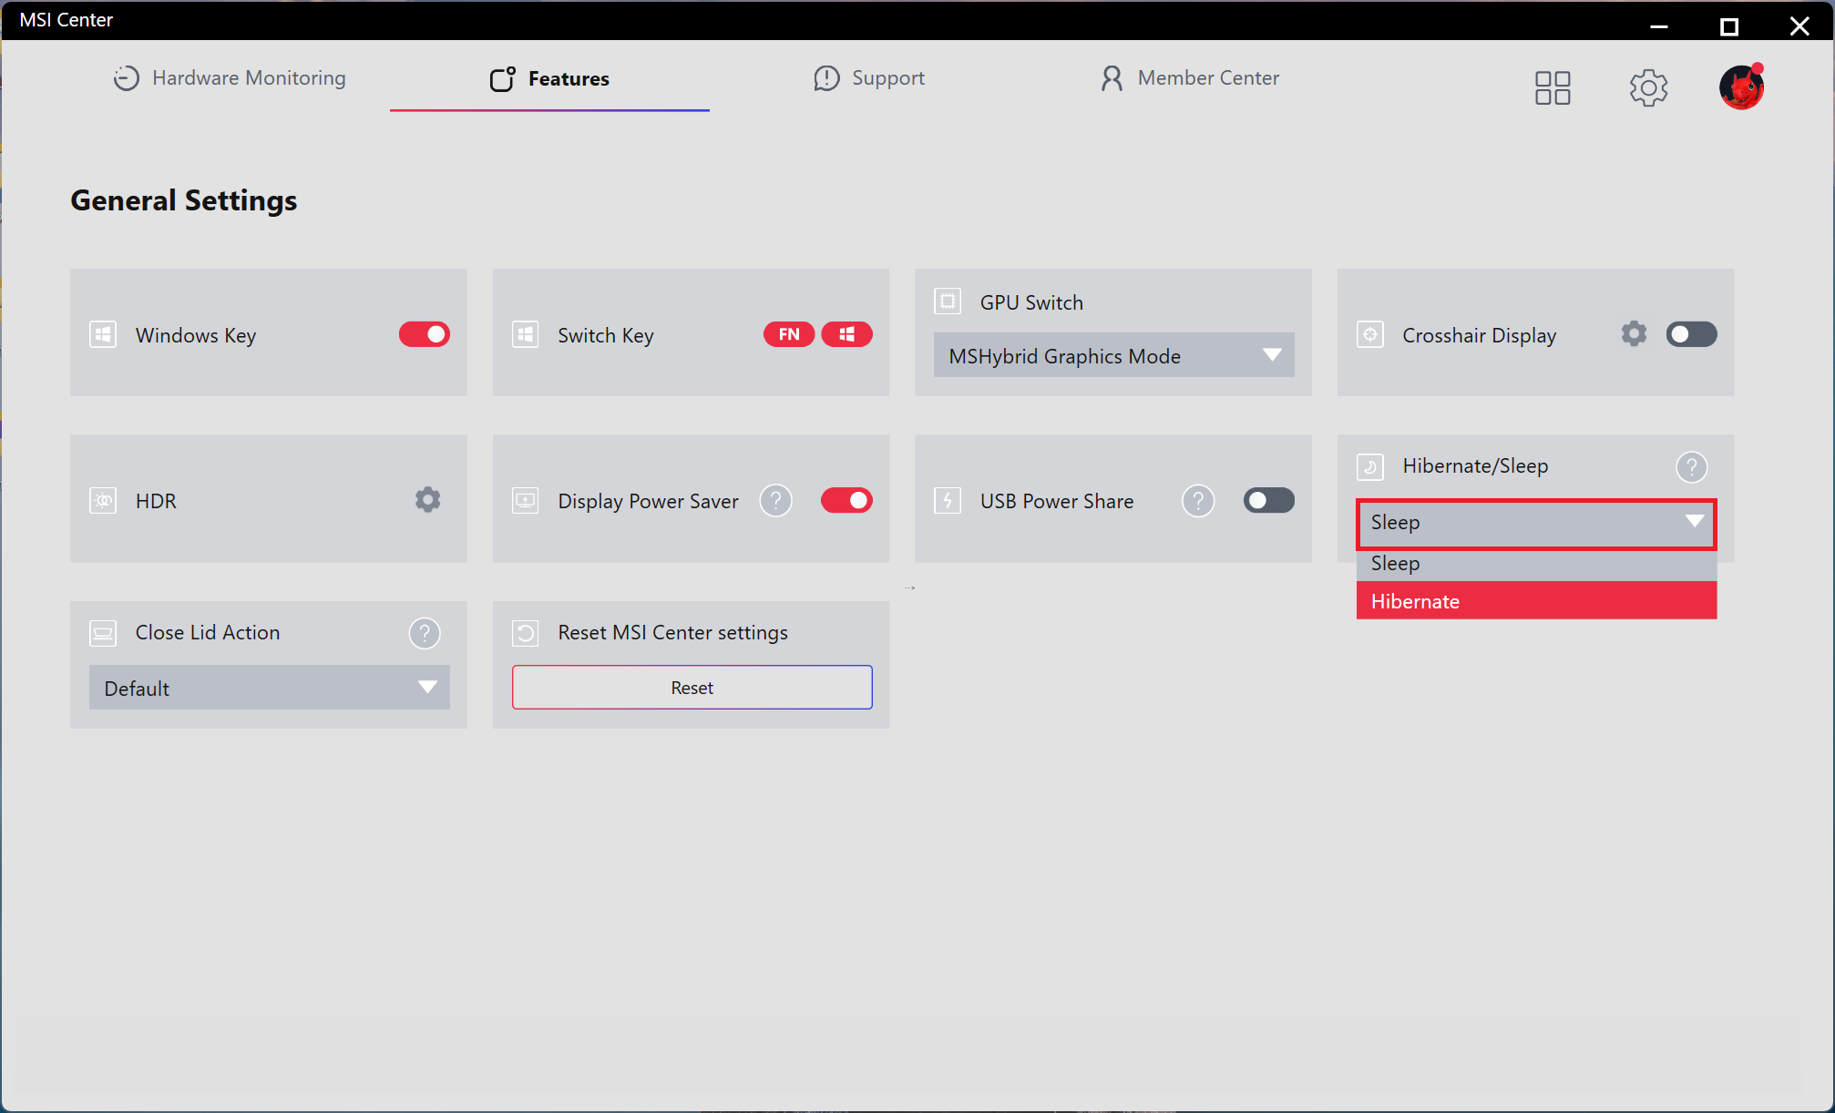Click the Windows Key label

tap(196, 335)
